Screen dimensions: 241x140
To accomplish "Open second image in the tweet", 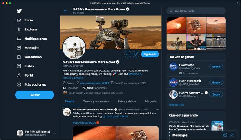I will [137, 133].
